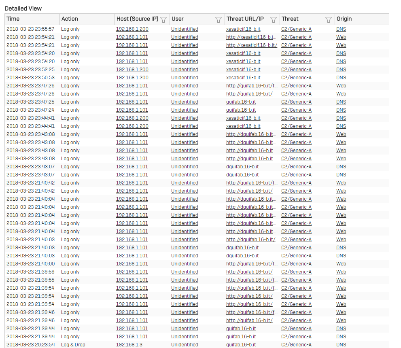Open http://quifab.16-b.it/ link at 21:39:46
Screen dimensions: 401x348
point(249,320)
